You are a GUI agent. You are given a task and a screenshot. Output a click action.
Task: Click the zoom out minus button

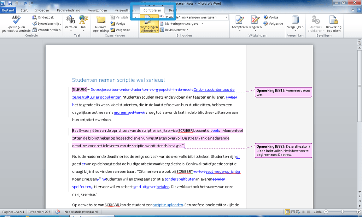(326, 212)
